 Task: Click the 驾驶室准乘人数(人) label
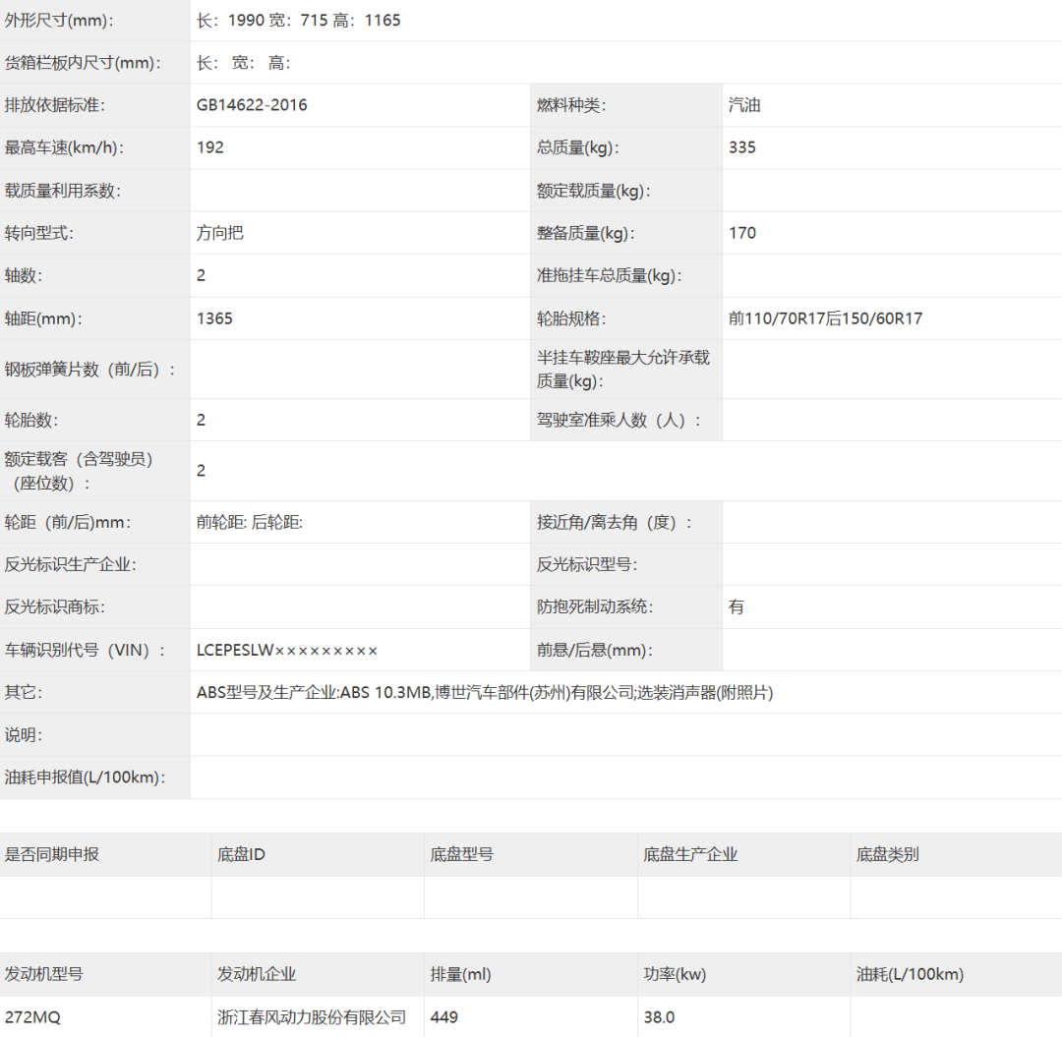(618, 420)
